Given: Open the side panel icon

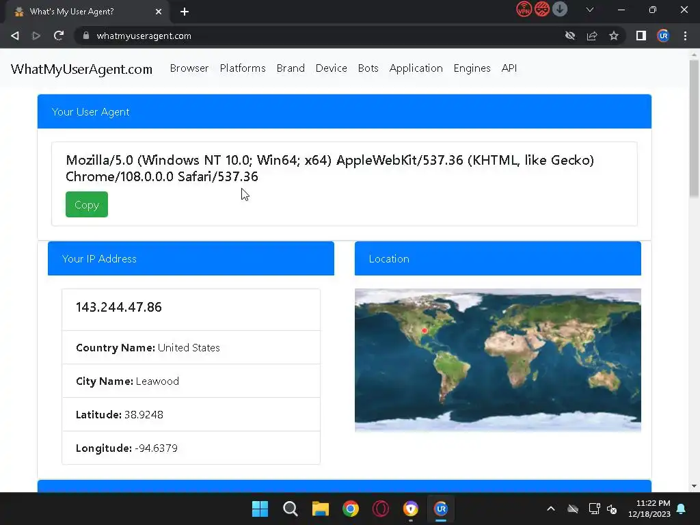Looking at the screenshot, I should 641,36.
